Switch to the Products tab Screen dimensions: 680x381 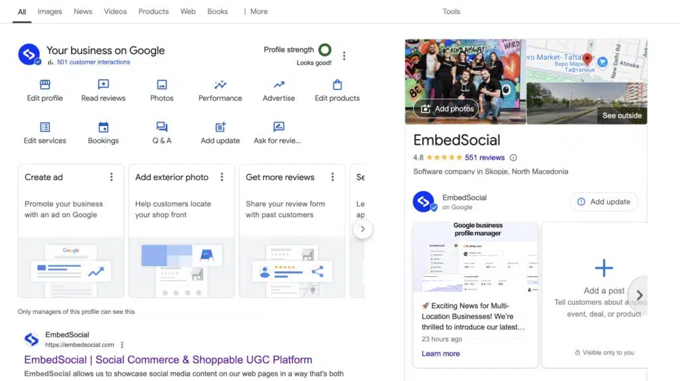[x=153, y=12]
